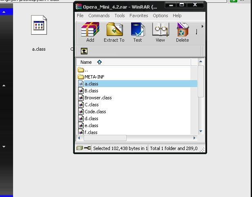
Task: Click the Code.class file icon
Action: point(81,111)
